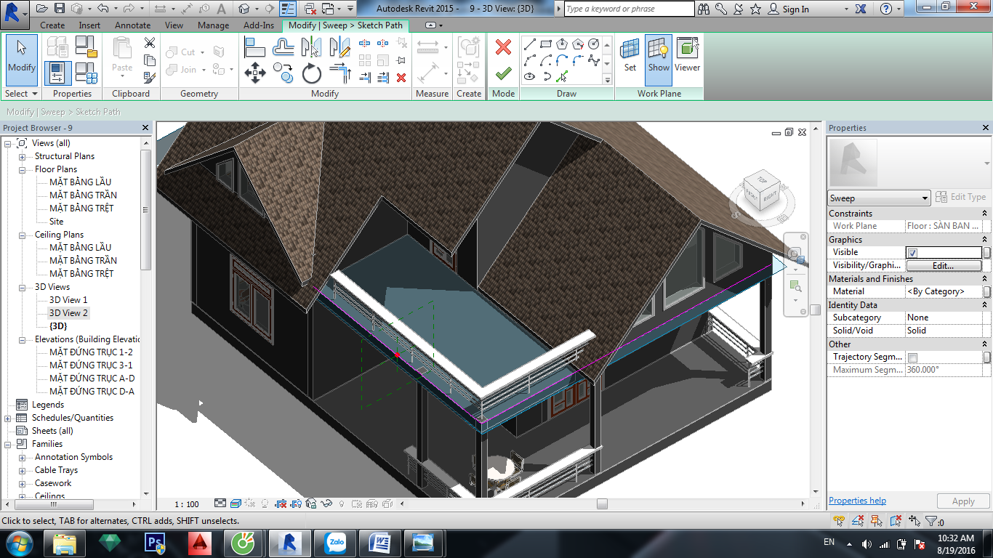Screen dimensions: 993x558
Task: Toggle Select Elements by Face in status bar
Action: point(896,521)
